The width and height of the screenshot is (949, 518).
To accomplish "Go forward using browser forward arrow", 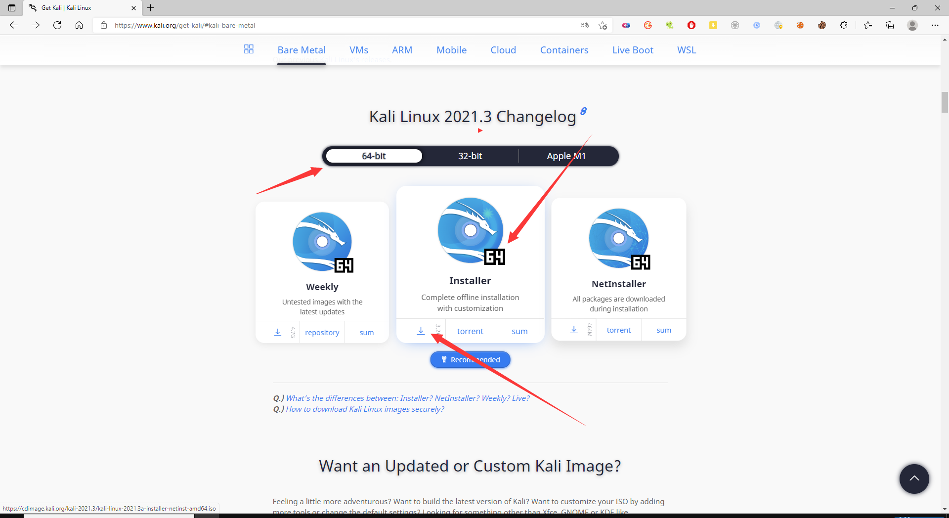I will 36,25.
